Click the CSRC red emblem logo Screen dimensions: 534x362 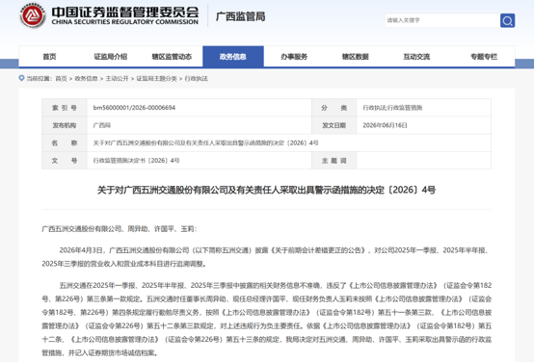33,15
